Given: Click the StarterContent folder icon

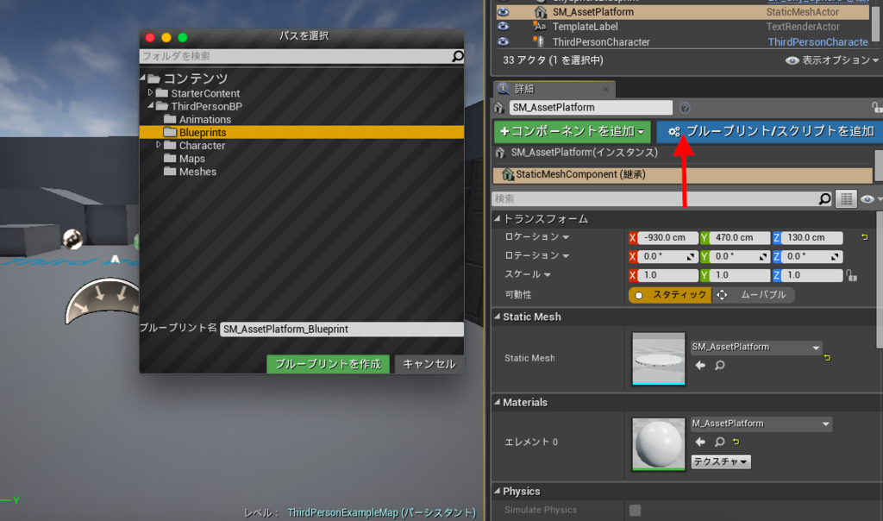Looking at the screenshot, I should pos(162,93).
